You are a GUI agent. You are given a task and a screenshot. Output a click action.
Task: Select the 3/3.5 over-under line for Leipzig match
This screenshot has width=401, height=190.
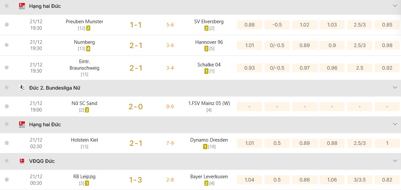click(360, 180)
